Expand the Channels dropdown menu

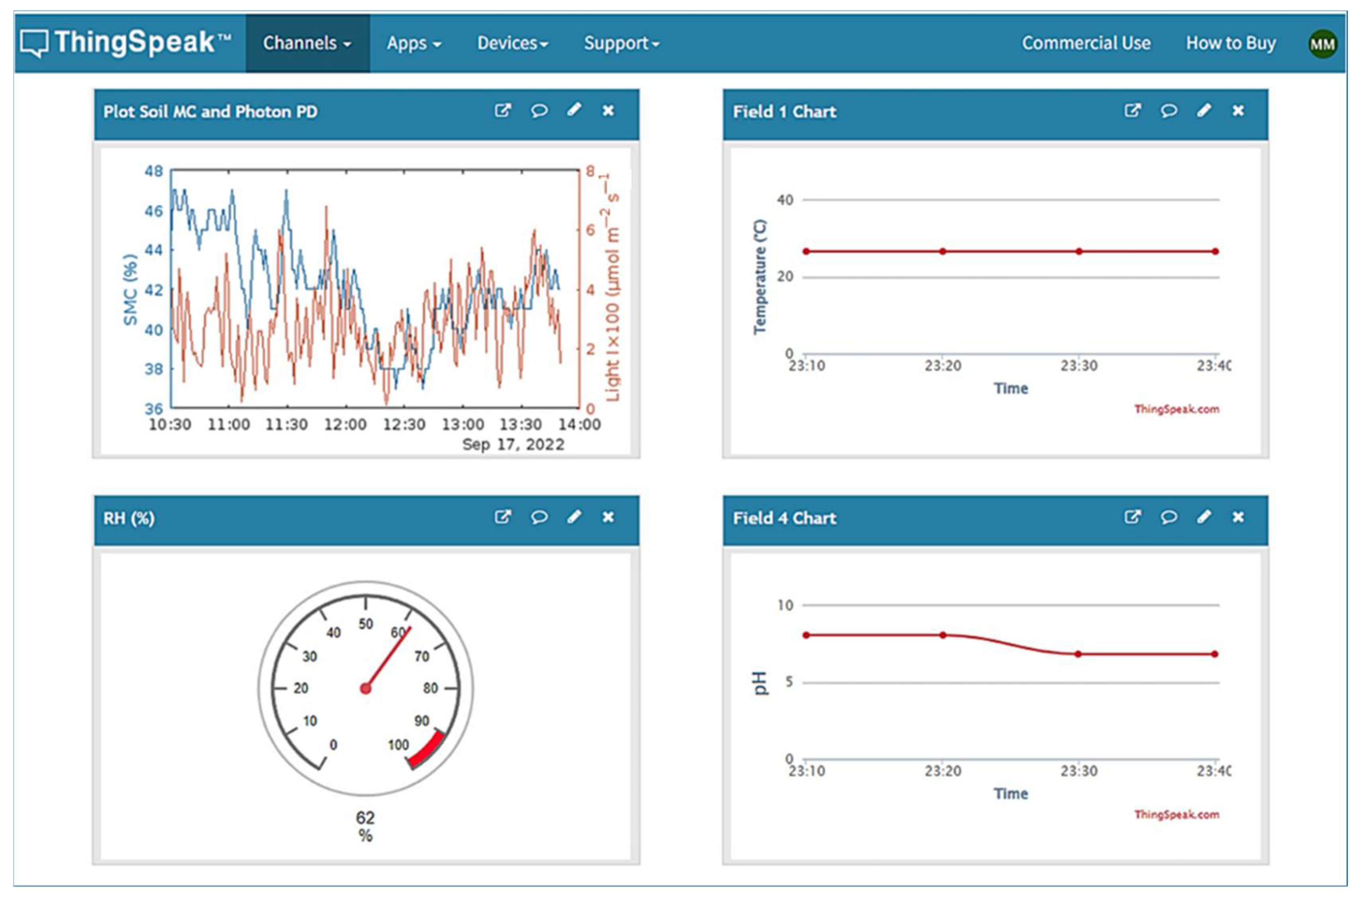coord(307,43)
